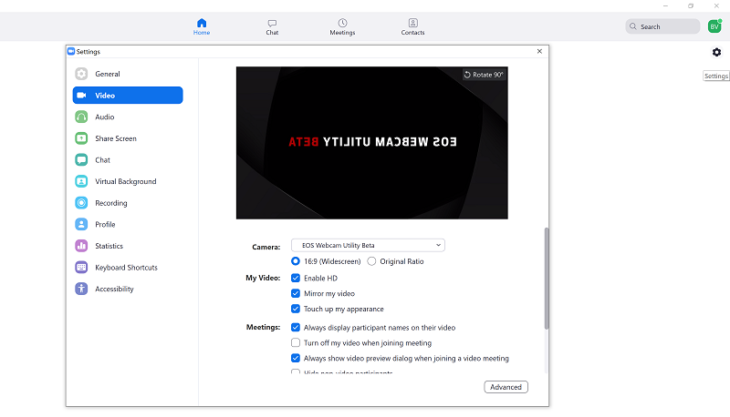
Task: Click the camera video preview
Action: pyautogui.click(x=372, y=143)
